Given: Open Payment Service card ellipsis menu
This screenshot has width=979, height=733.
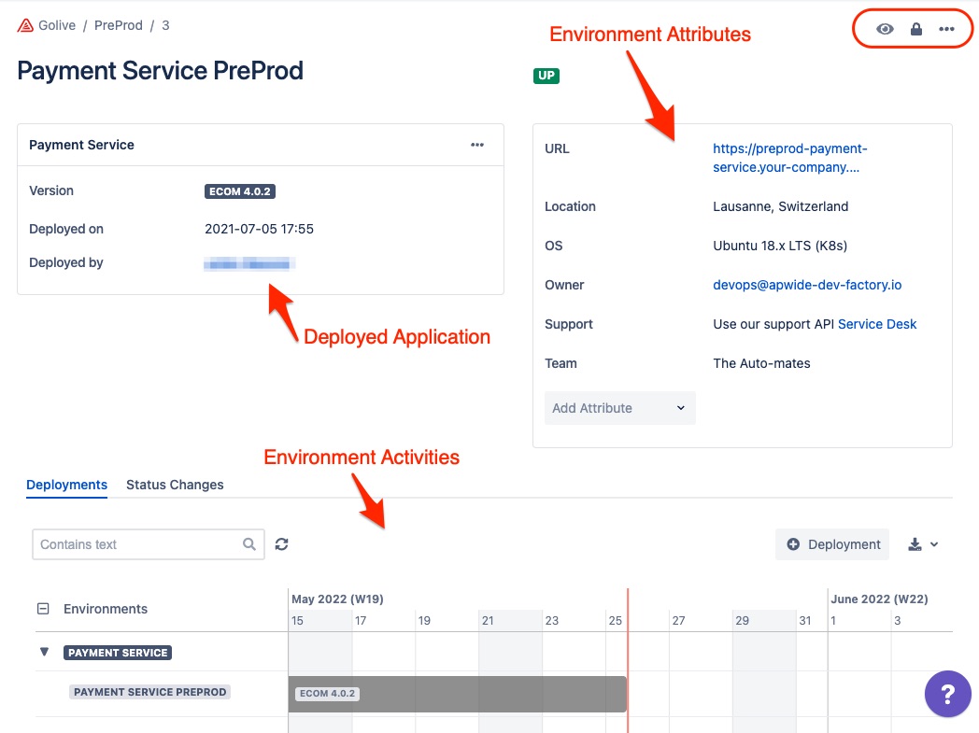Looking at the screenshot, I should pyautogui.click(x=477, y=145).
